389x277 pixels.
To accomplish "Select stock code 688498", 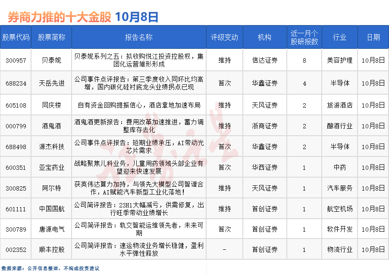I will pyautogui.click(x=16, y=147).
